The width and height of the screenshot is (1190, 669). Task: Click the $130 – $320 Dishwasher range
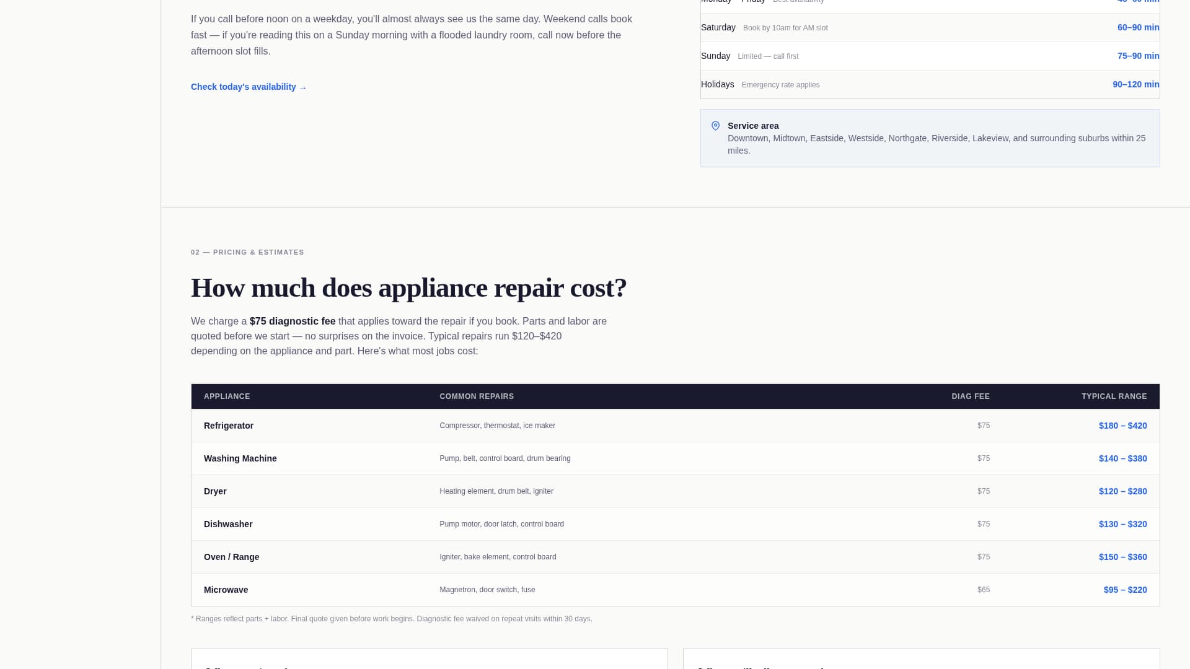[x=1122, y=524]
